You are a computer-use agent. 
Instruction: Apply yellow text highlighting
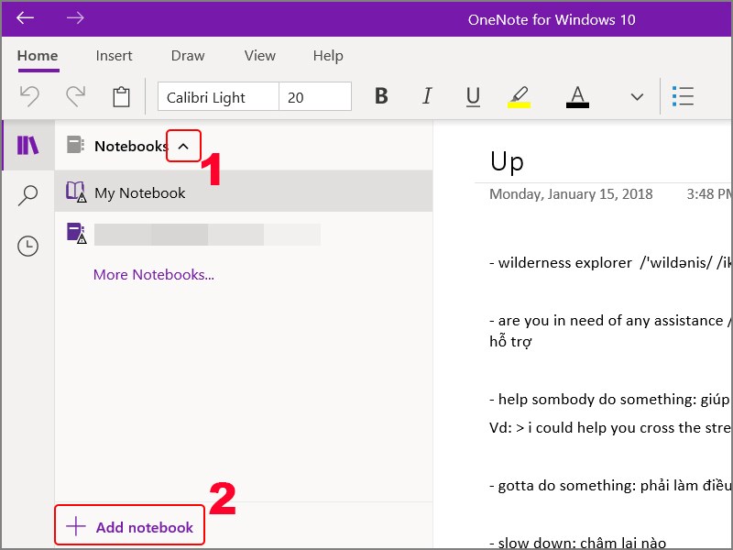[519, 95]
